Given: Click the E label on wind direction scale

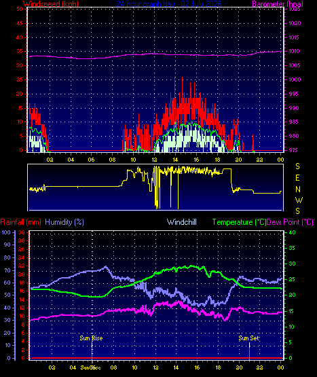Looking at the screenshot, I should 297,178.
